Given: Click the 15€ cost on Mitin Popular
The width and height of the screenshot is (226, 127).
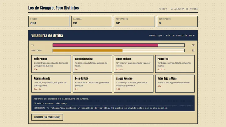Looking at the screenshot, I should click(35, 69).
